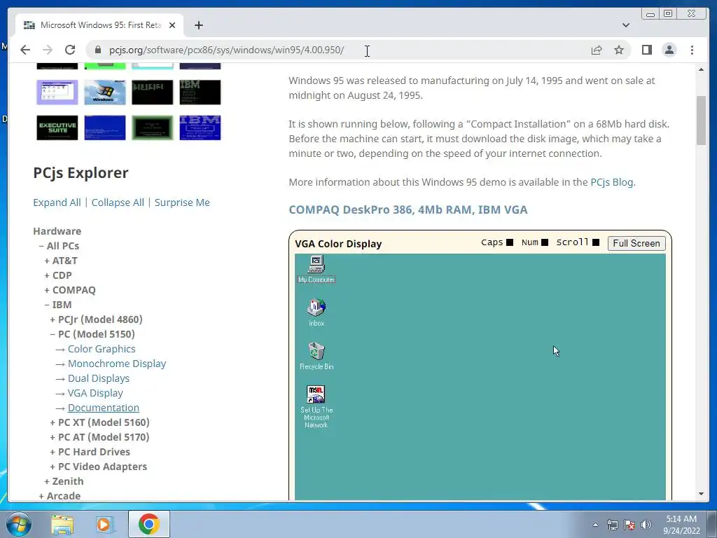The height and width of the screenshot is (538, 717).
Task: Click the Executive Suite thumbnail
Action: tap(57, 127)
